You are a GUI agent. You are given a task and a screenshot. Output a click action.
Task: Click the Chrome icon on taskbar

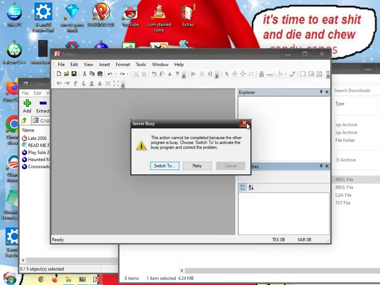click(41, 279)
